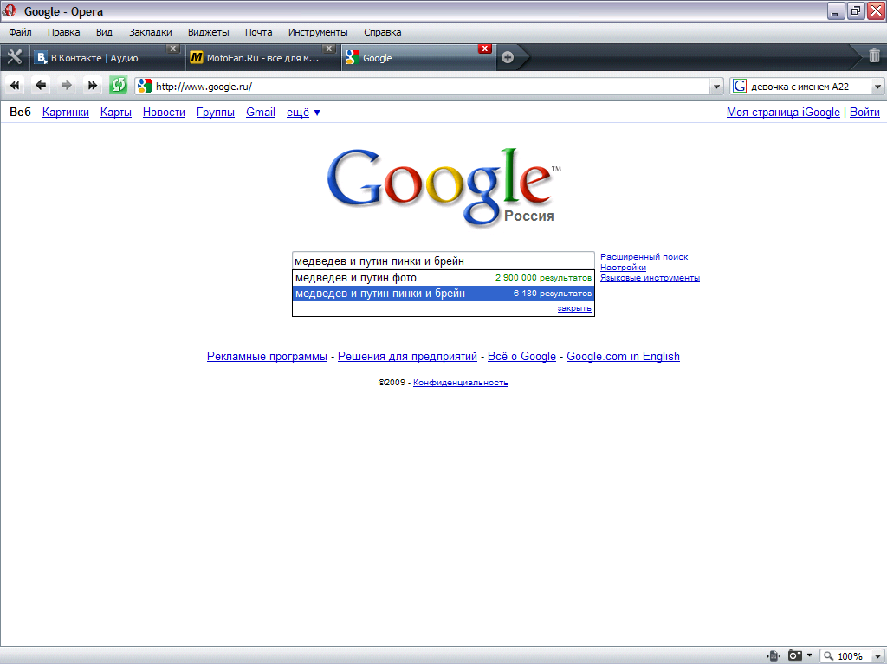Open the Правка menu
Image resolution: width=887 pixels, height=665 pixels.
click(x=64, y=32)
